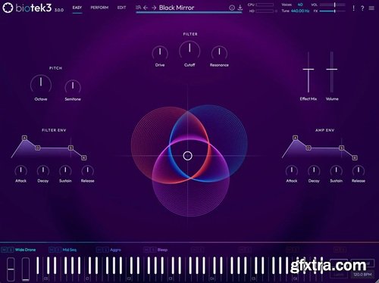Click the Effect Mix fader

[309, 73]
